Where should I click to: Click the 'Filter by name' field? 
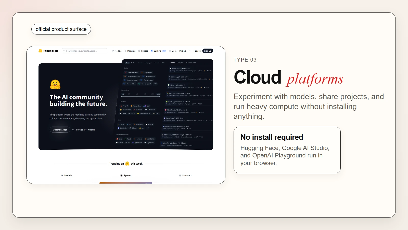[191, 63]
